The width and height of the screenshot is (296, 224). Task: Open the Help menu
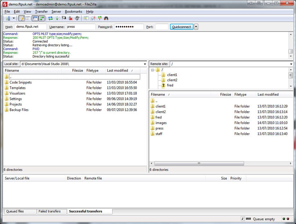click(x=90, y=12)
